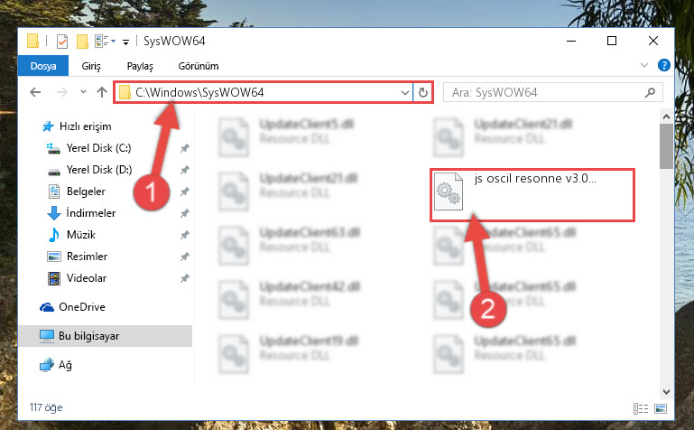694x430 pixels.
Task: Click the up one level arrow
Action: click(102, 92)
